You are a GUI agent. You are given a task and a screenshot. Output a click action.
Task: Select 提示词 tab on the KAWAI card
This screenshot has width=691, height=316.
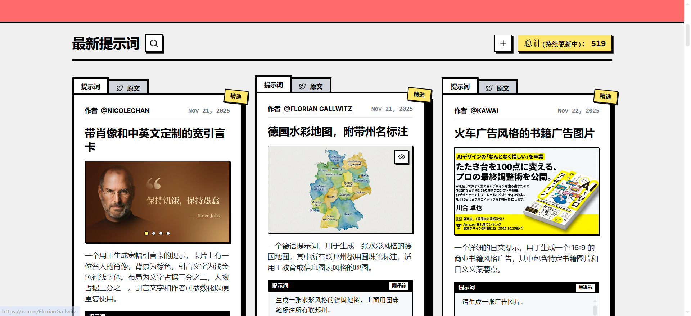[460, 87]
